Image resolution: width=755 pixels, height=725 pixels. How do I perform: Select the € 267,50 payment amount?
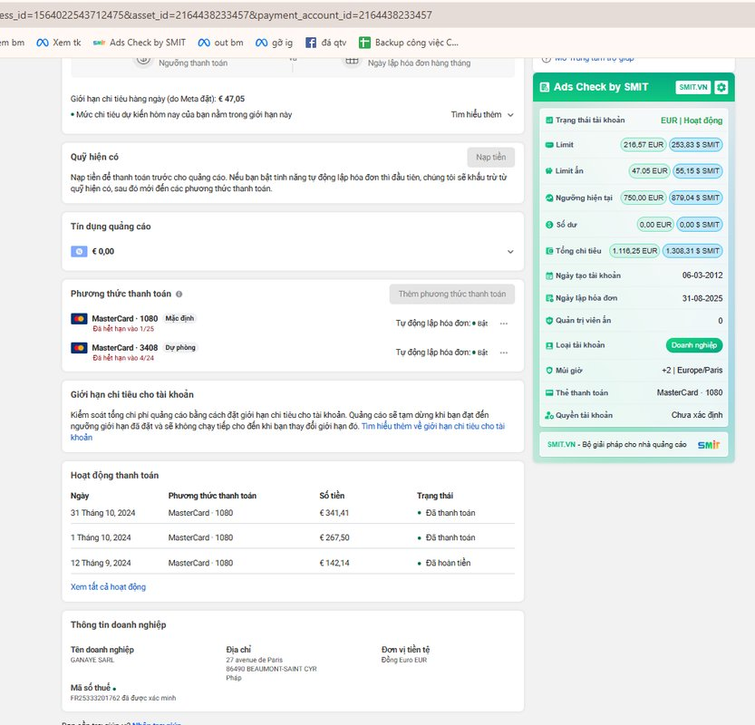point(334,537)
